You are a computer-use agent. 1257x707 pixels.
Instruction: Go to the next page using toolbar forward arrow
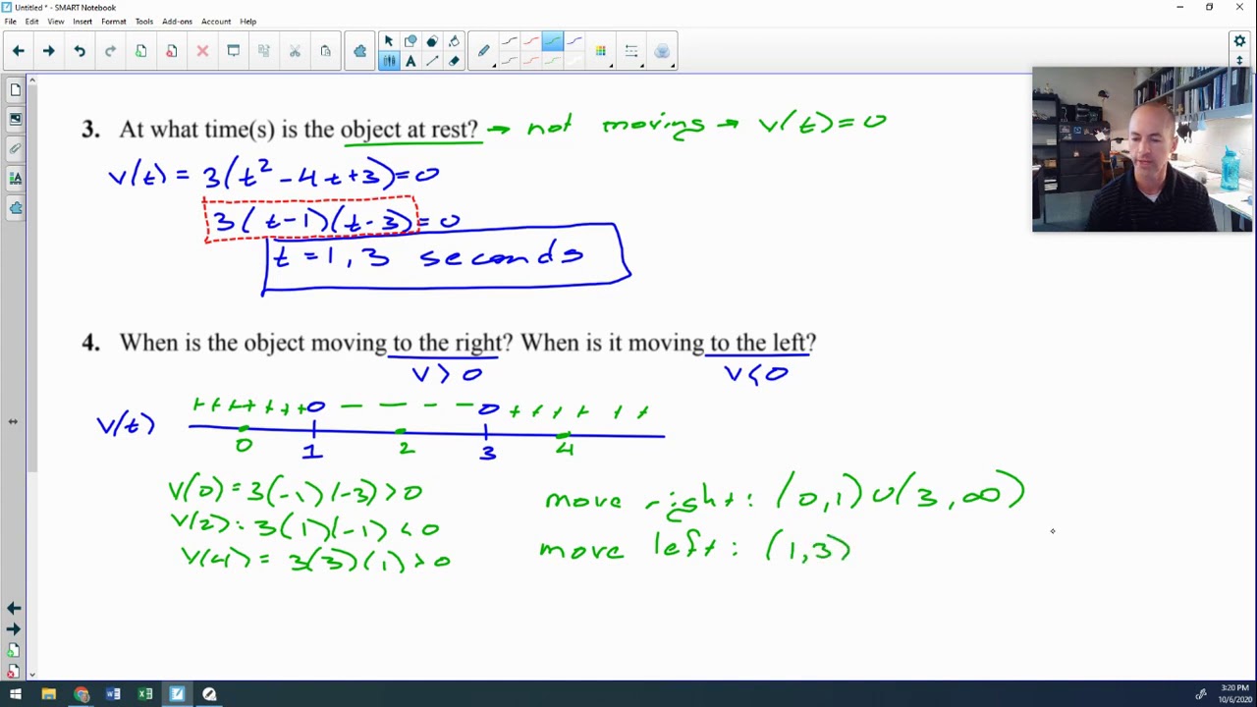click(48, 51)
